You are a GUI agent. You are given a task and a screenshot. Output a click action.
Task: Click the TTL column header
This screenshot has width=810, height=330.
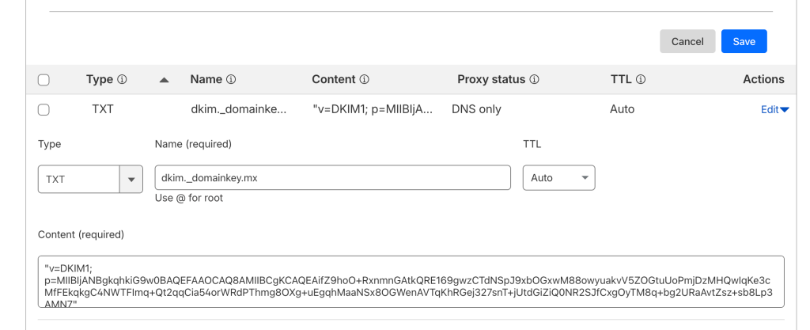621,80
